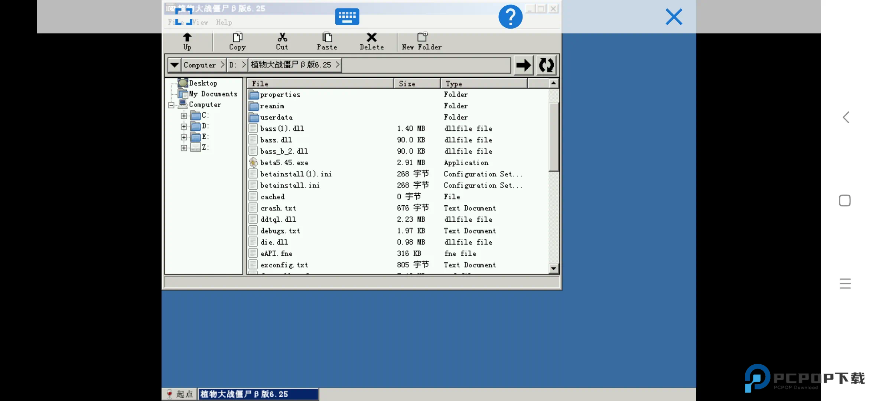Expand the Z: drive tree node
The height and width of the screenshot is (401, 869).
point(184,148)
